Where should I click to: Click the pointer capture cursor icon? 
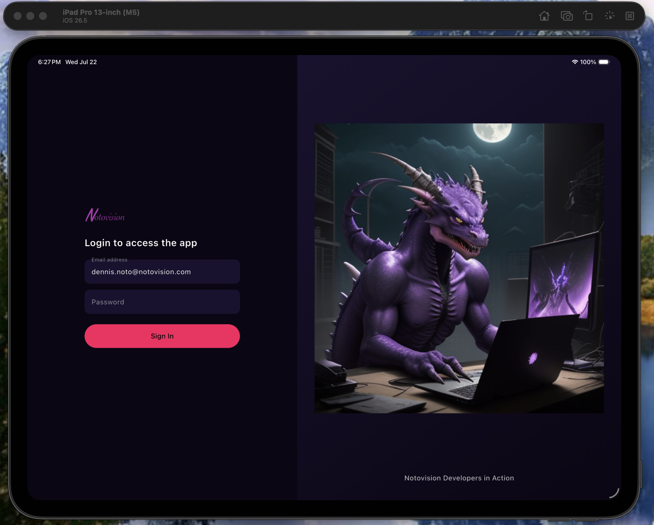pos(609,16)
